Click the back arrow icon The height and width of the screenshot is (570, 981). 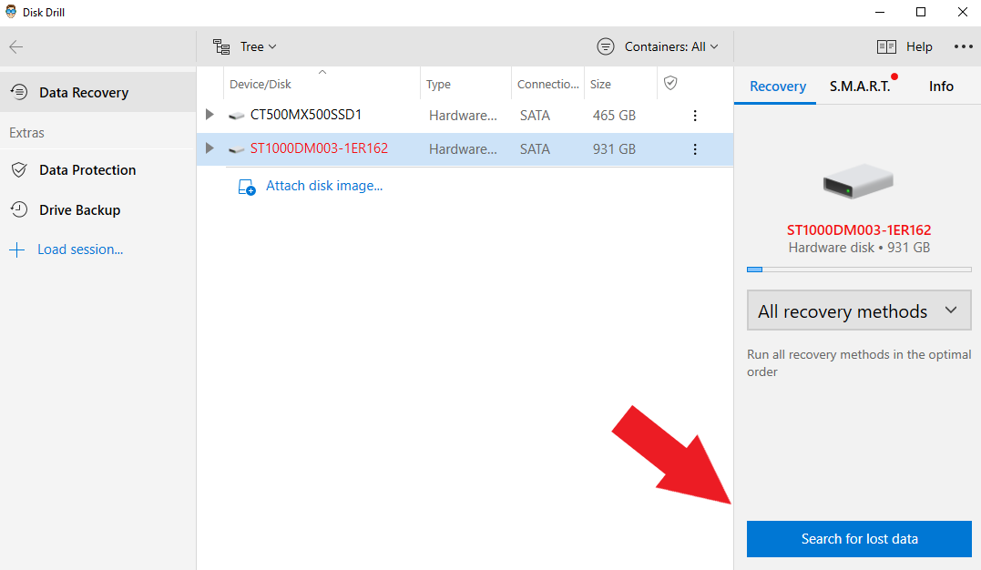(x=16, y=47)
